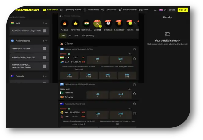Favorite the Western Australia match star
Viewport: 203px width, 140px height.
[x=135, y=113]
